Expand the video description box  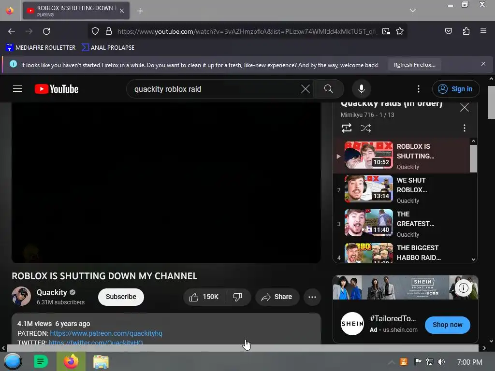[166, 328]
